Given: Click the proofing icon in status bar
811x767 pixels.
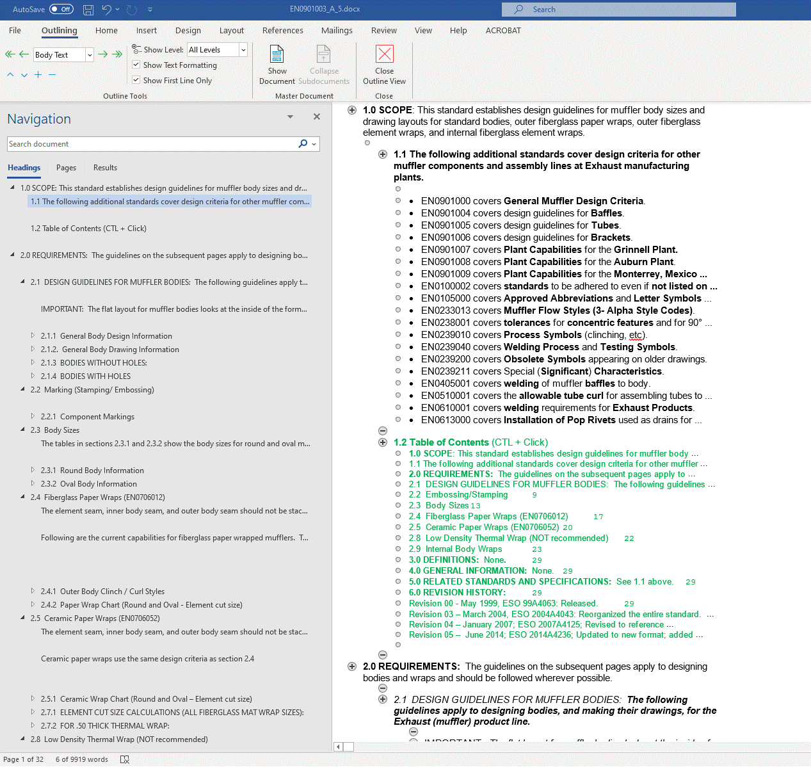Looking at the screenshot, I should pos(125,759).
